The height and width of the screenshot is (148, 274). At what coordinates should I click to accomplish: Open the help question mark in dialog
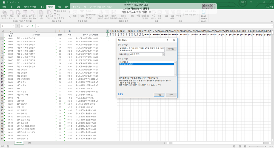[167, 40]
